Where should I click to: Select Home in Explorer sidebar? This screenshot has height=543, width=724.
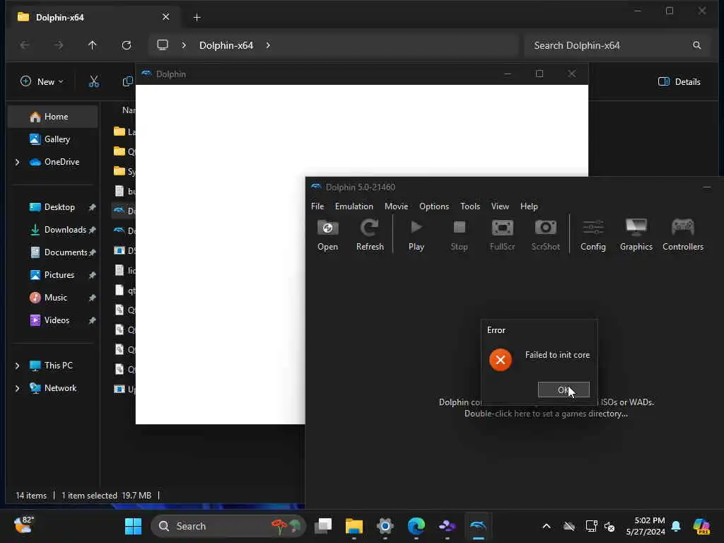tap(52, 117)
